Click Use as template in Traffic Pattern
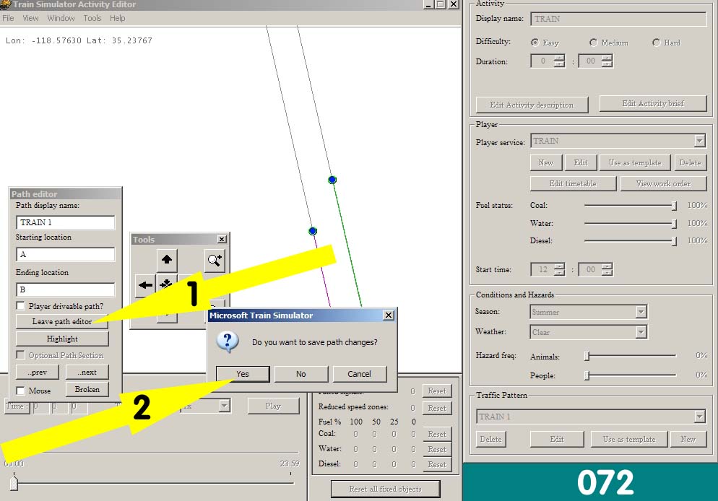Image resolution: width=718 pixels, height=501 pixels. 629,439
